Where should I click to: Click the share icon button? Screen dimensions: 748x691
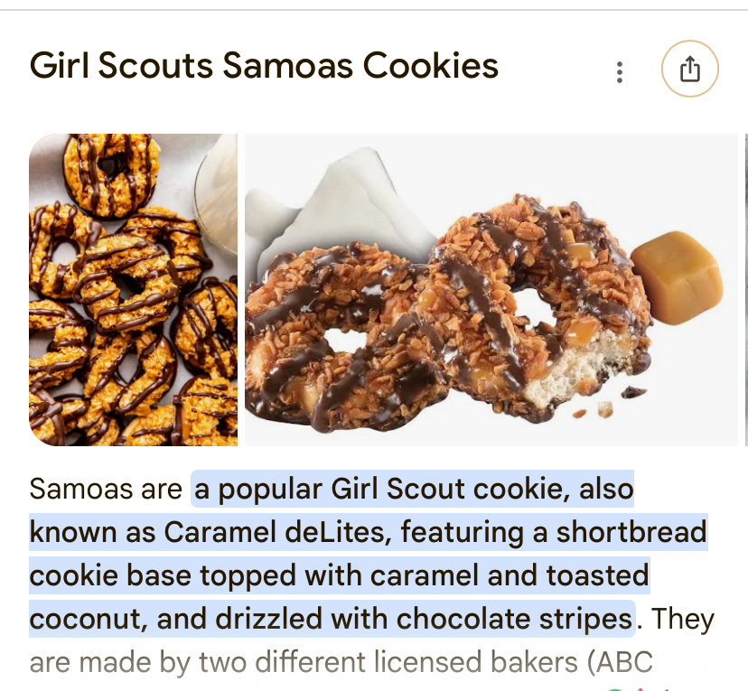[690, 70]
